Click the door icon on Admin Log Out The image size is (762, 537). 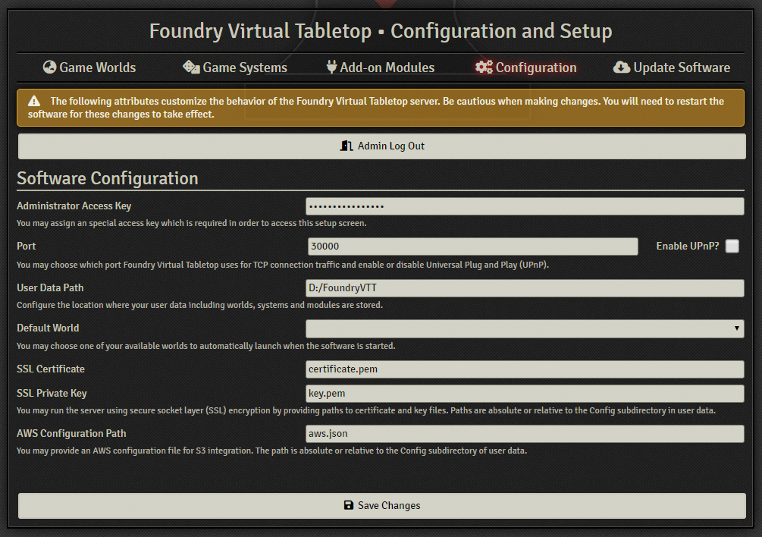346,146
